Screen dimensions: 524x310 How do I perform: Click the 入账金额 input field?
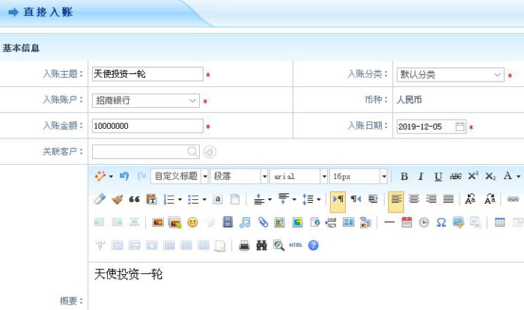click(147, 126)
